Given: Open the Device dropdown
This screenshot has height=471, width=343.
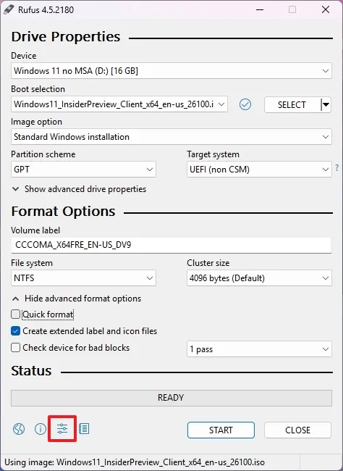Looking at the screenshot, I should pyautogui.click(x=171, y=71).
